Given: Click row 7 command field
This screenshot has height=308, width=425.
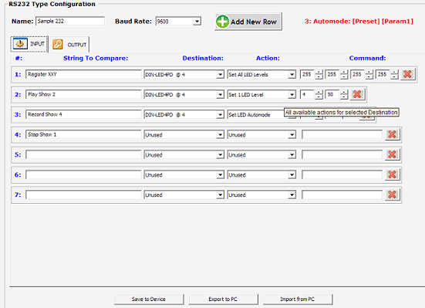Looking at the screenshot, I should click(x=342, y=195).
